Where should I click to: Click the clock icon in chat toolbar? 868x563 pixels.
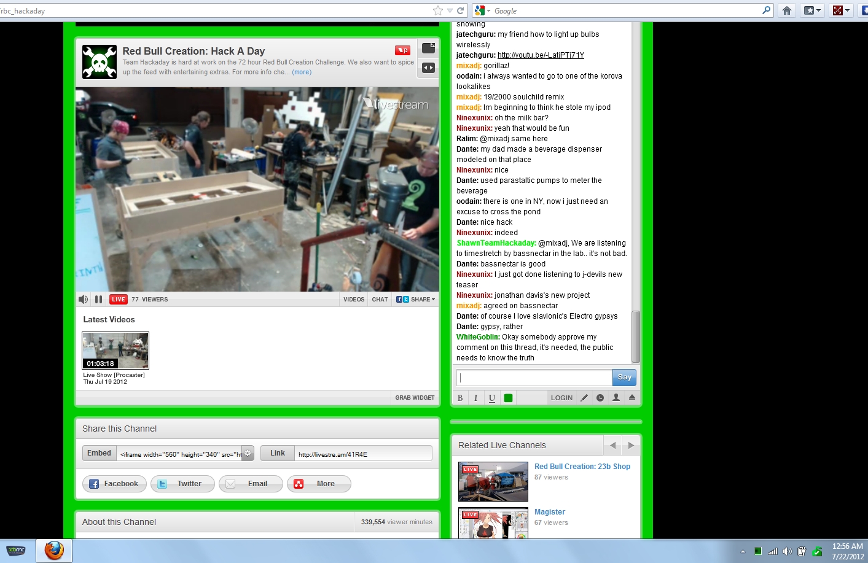pyautogui.click(x=600, y=398)
